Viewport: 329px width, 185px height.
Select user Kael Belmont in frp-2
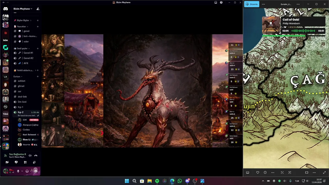[x=28, y=135]
